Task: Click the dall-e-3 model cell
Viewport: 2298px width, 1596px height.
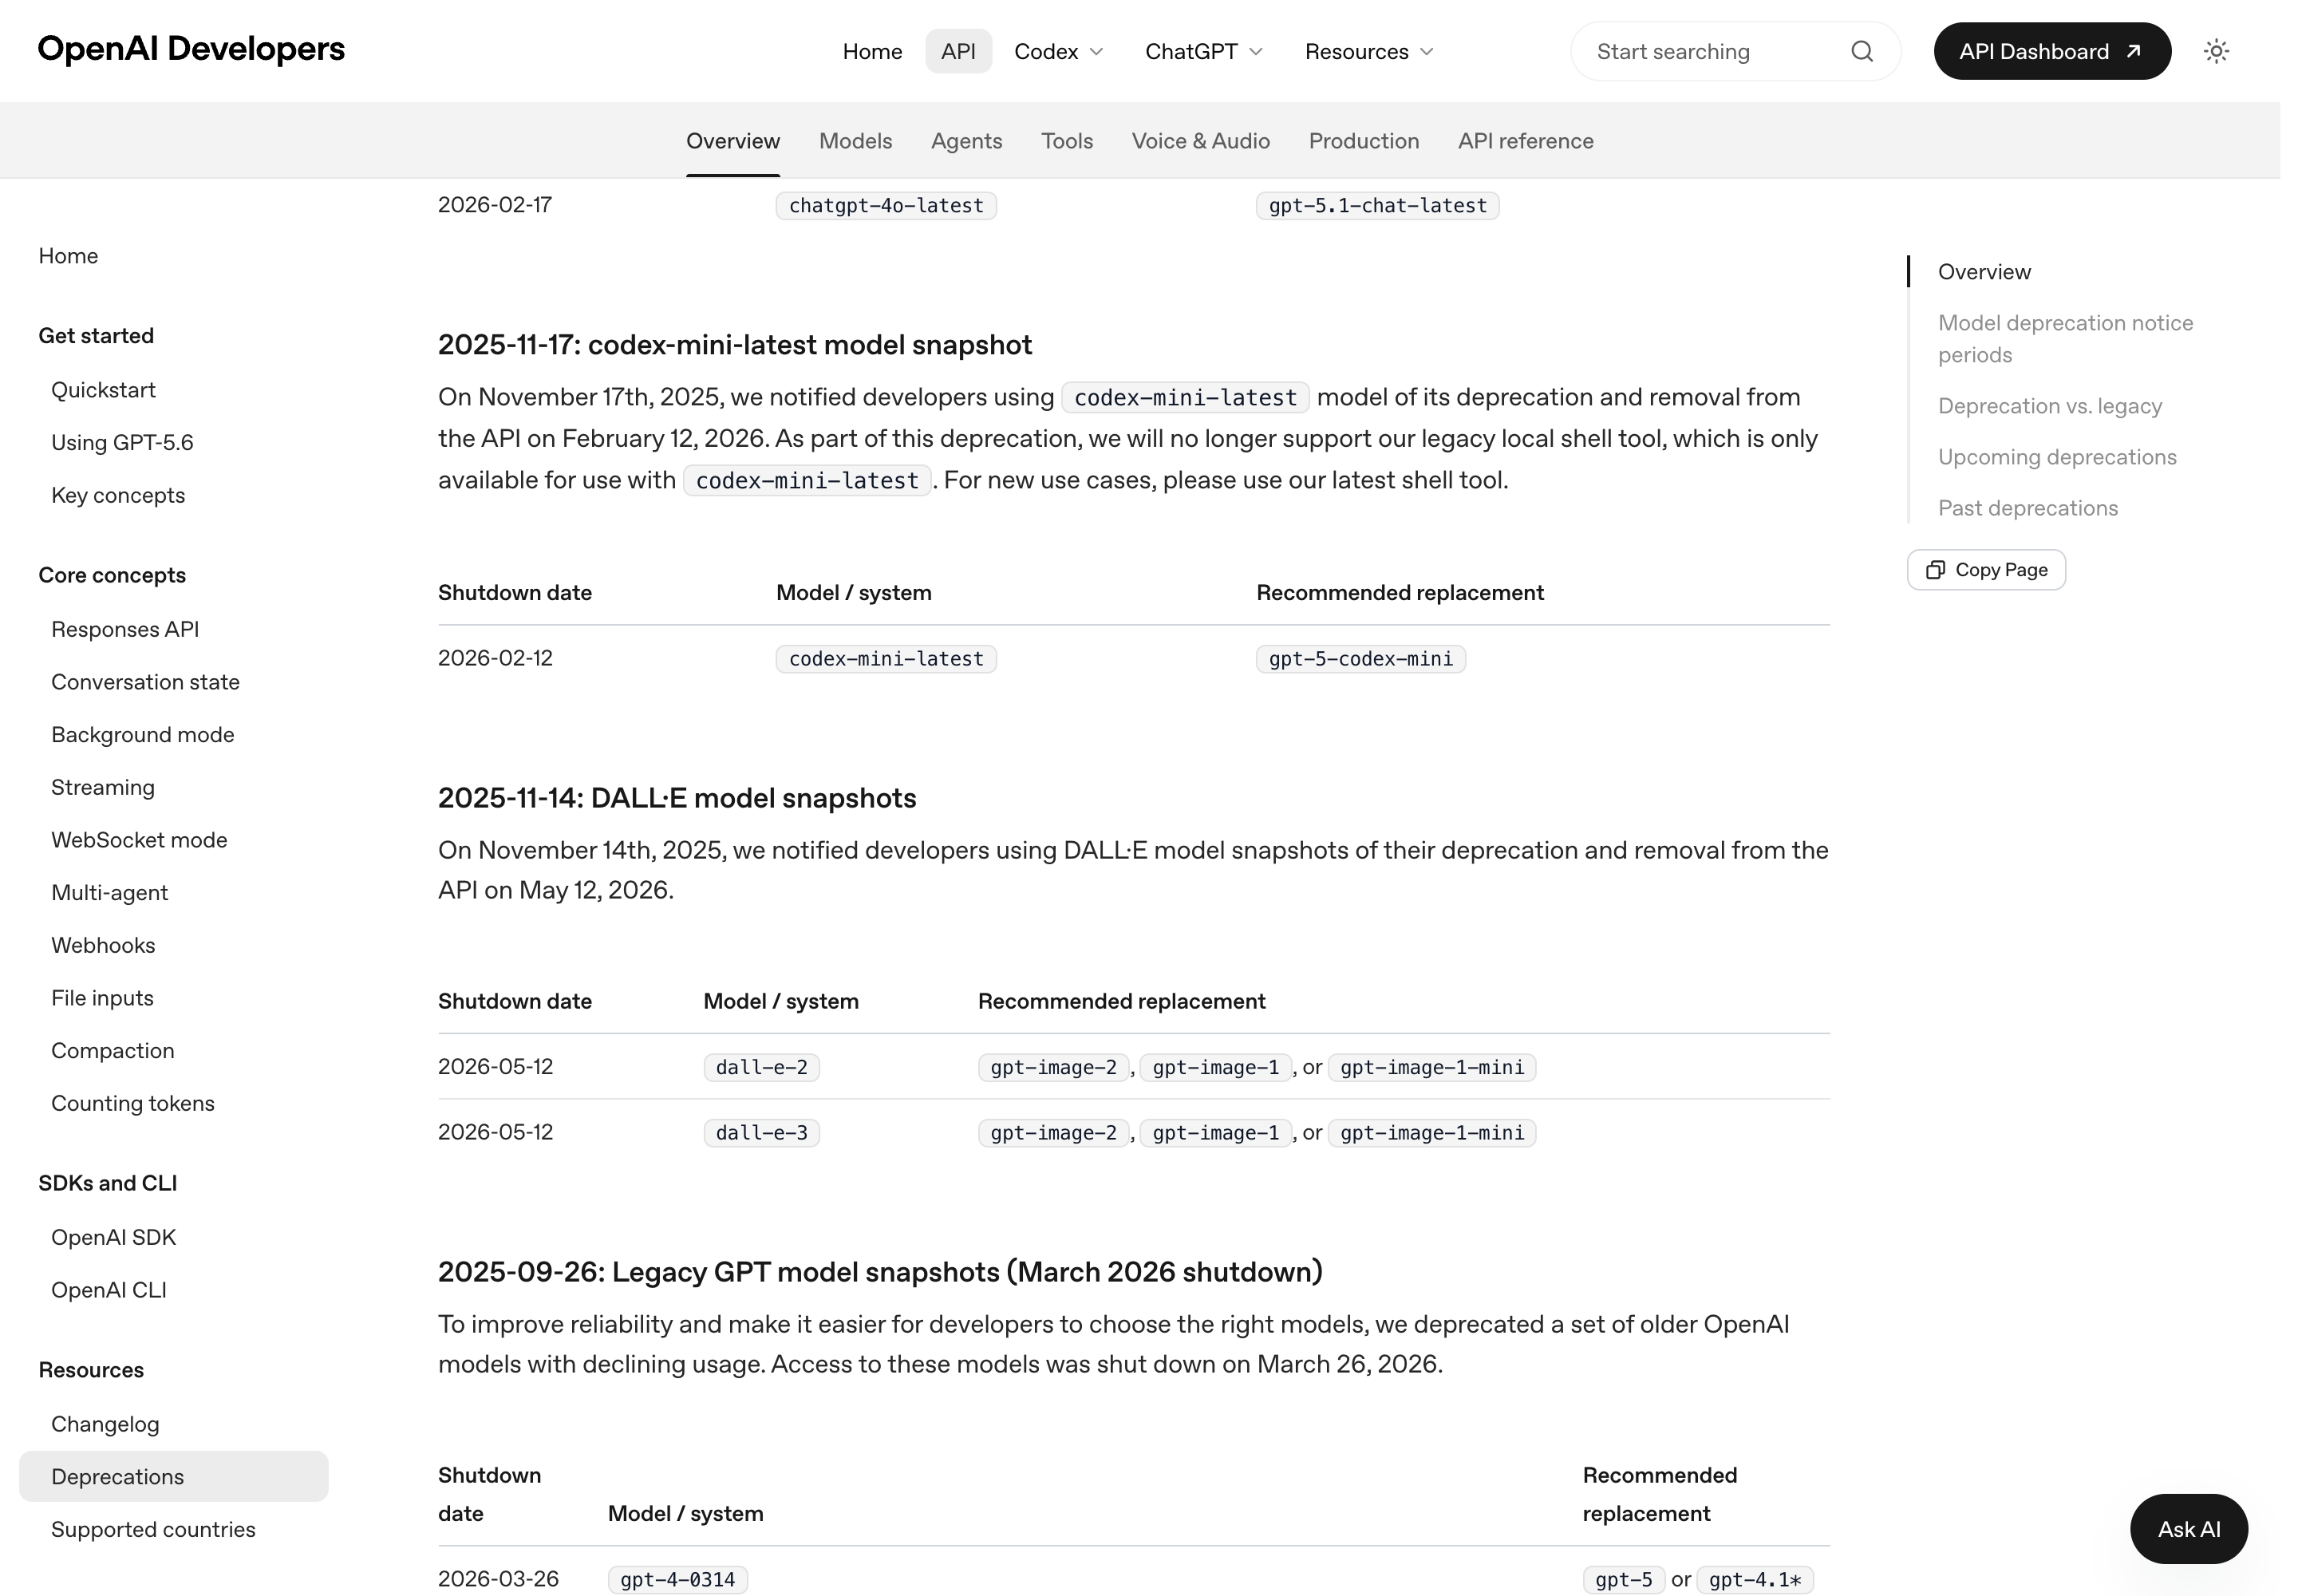Action: click(761, 1133)
